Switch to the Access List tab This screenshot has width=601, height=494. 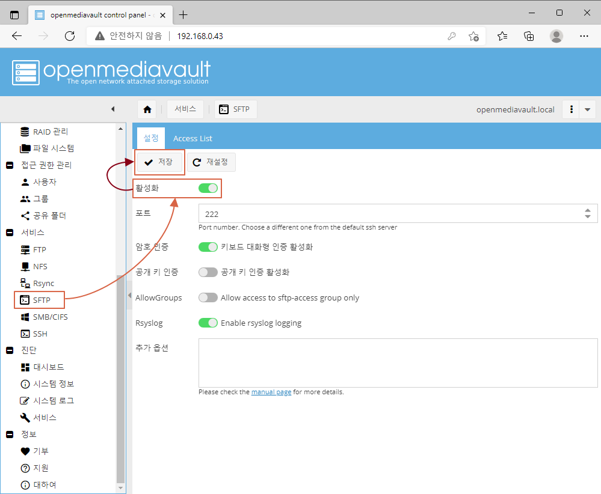(193, 138)
